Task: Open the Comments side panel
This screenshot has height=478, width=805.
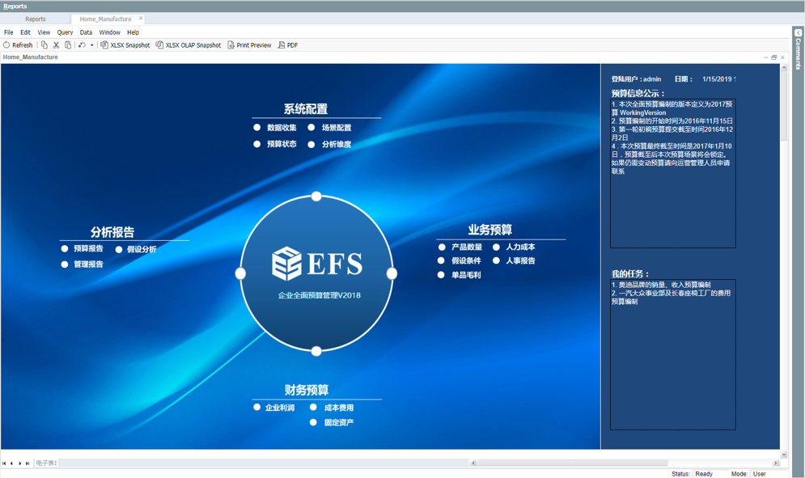Action: click(799, 49)
